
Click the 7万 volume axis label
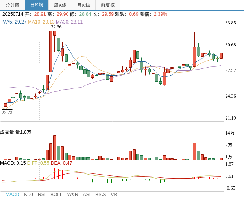click(229, 145)
